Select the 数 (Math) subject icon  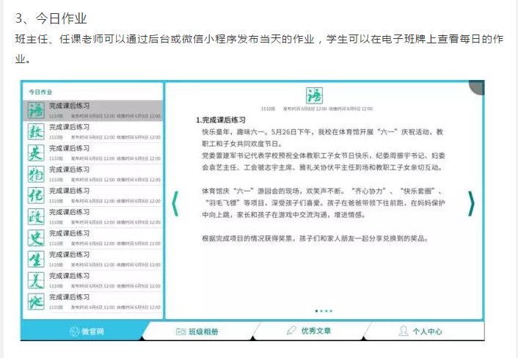tap(35, 132)
